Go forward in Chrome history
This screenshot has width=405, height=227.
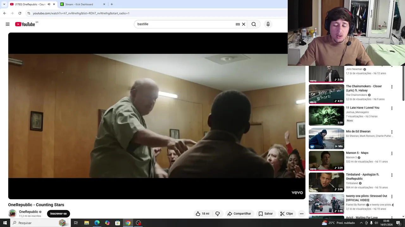(12, 13)
